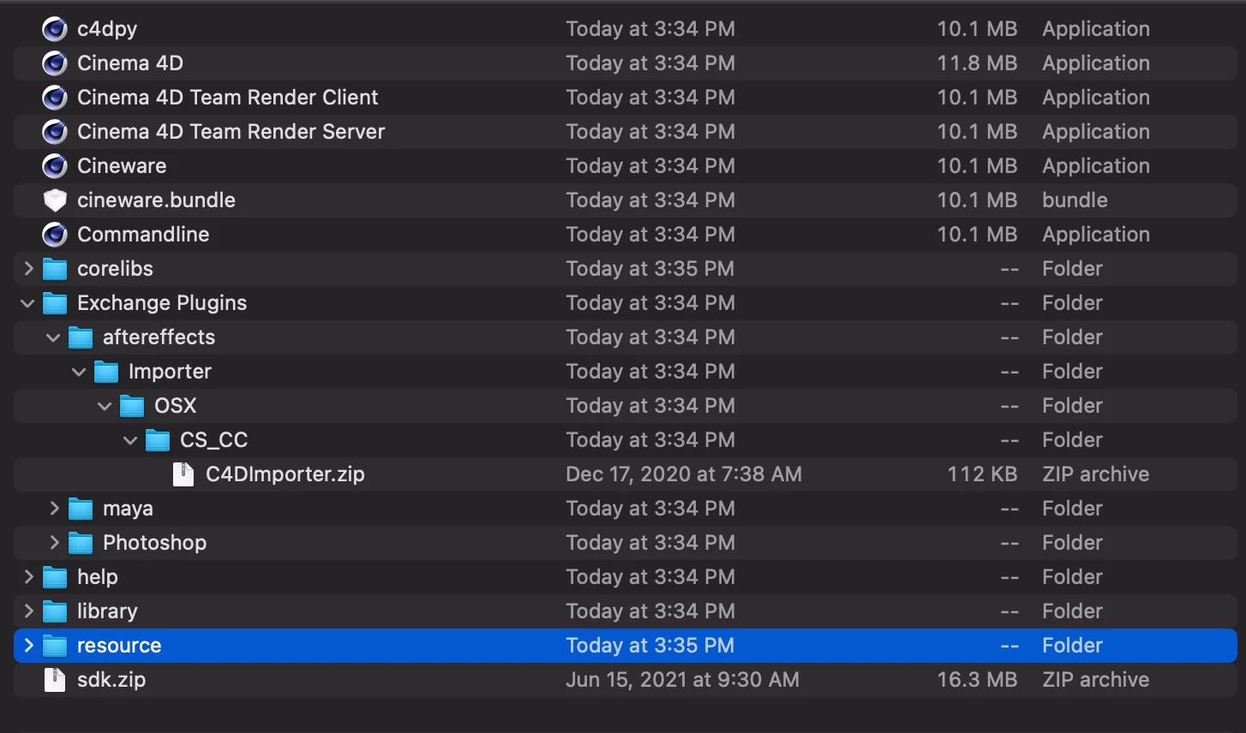The height and width of the screenshot is (733, 1246).
Task: Click the Photoshop folder icon
Action: tap(81, 543)
